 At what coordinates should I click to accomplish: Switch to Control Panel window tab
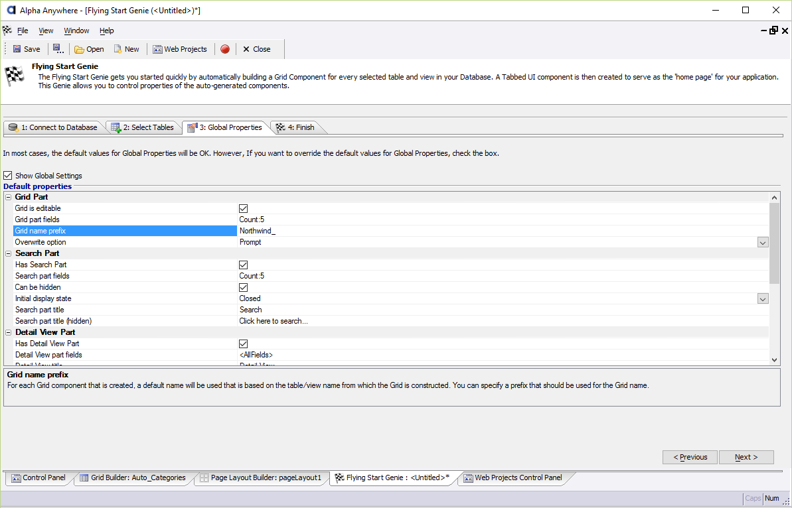pos(39,477)
